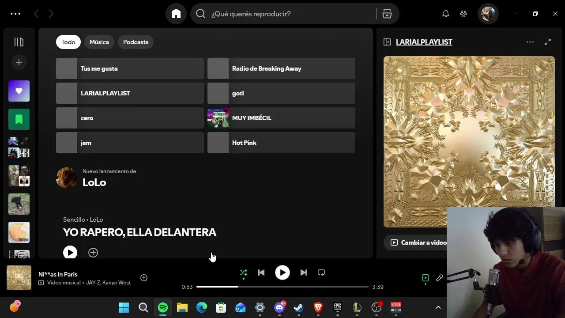Open Windows taskbar search

pos(143,307)
